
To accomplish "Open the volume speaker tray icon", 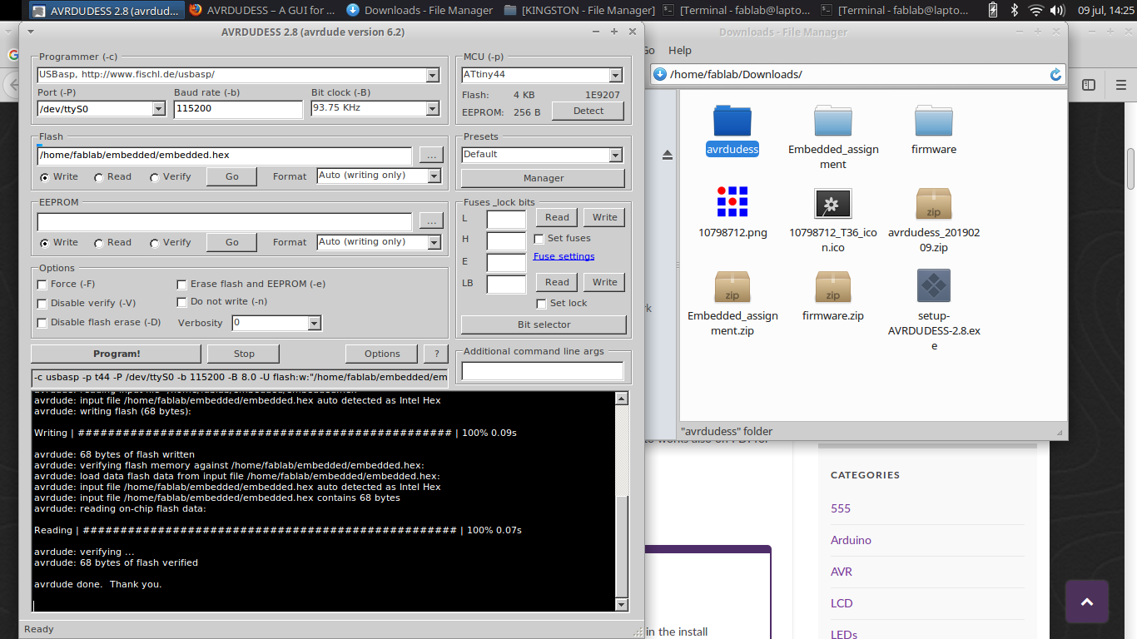I will tap(1060, 10).
